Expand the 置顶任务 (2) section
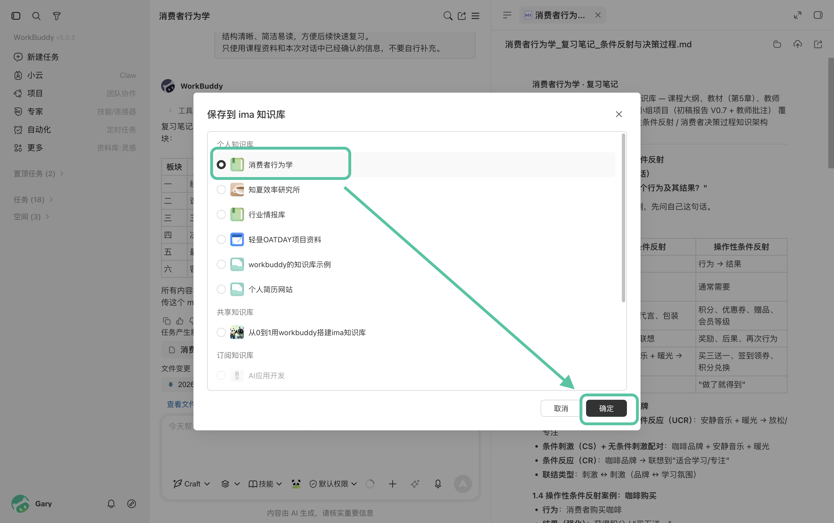This screenshot has width=834, height=523. [x=39, y=173]
